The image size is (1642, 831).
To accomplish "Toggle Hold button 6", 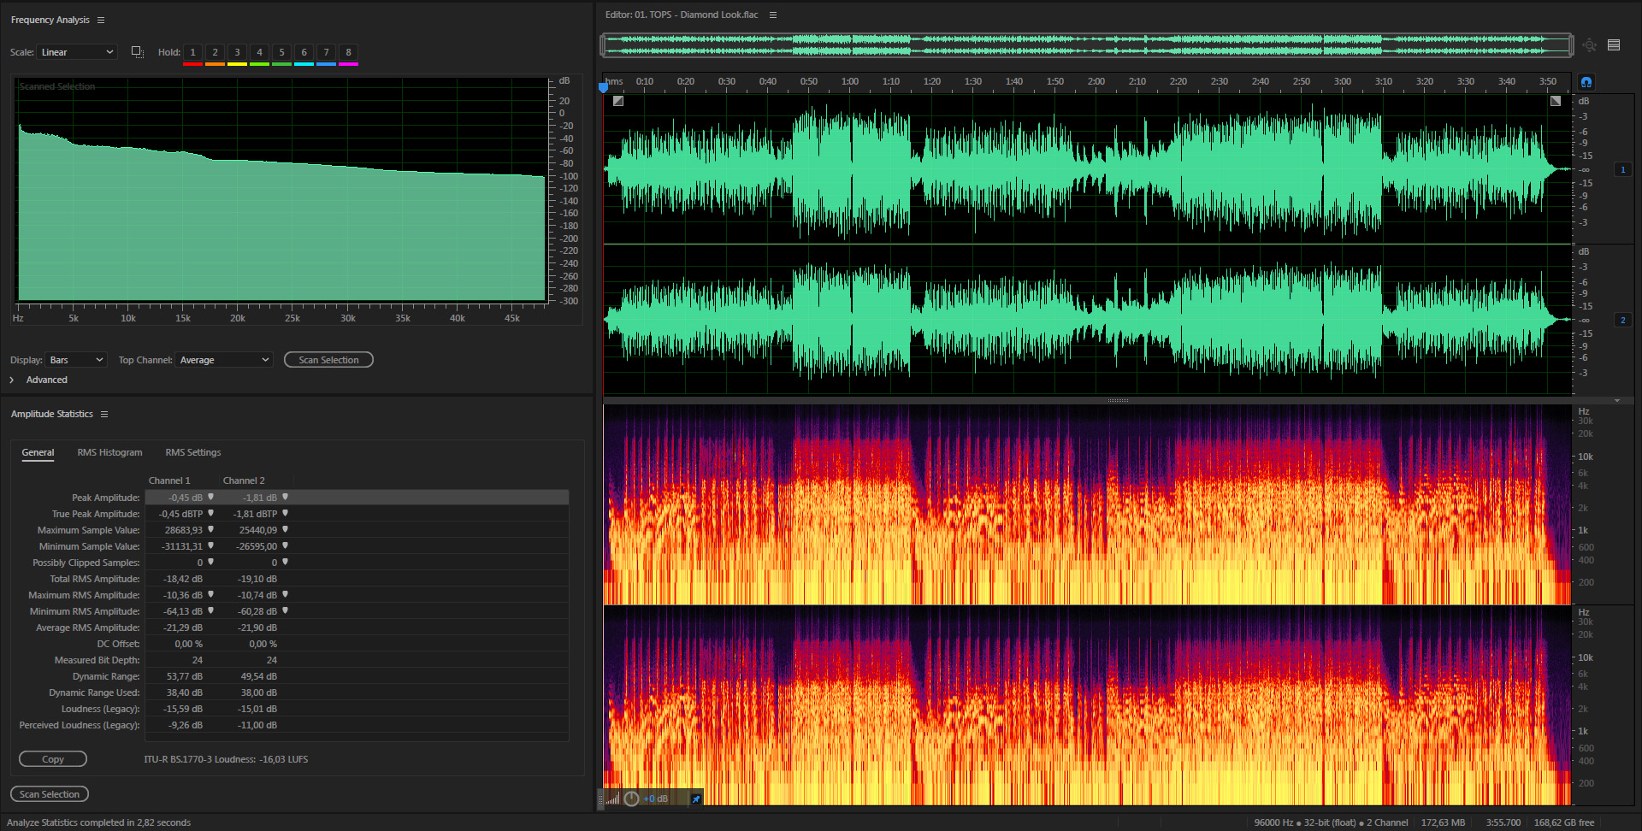I will tap(304, 53).
